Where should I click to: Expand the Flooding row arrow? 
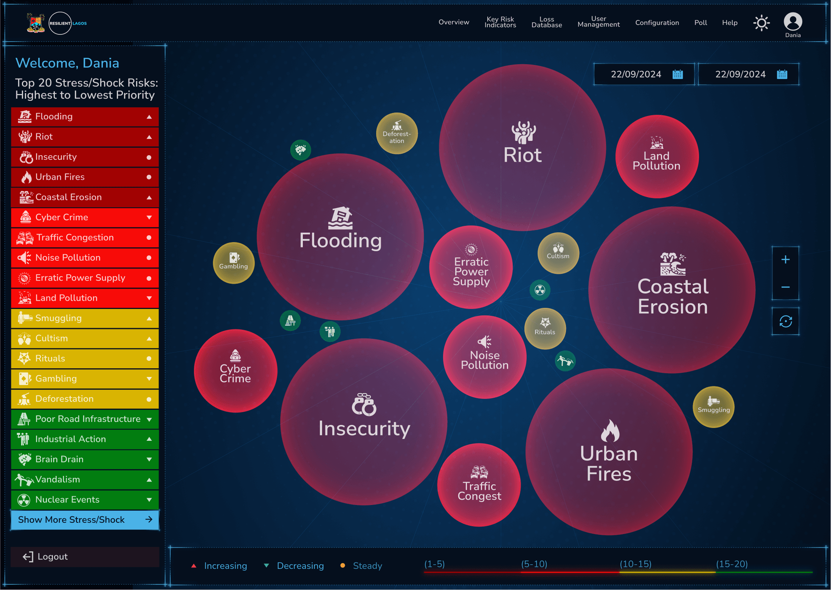(149, 117)
